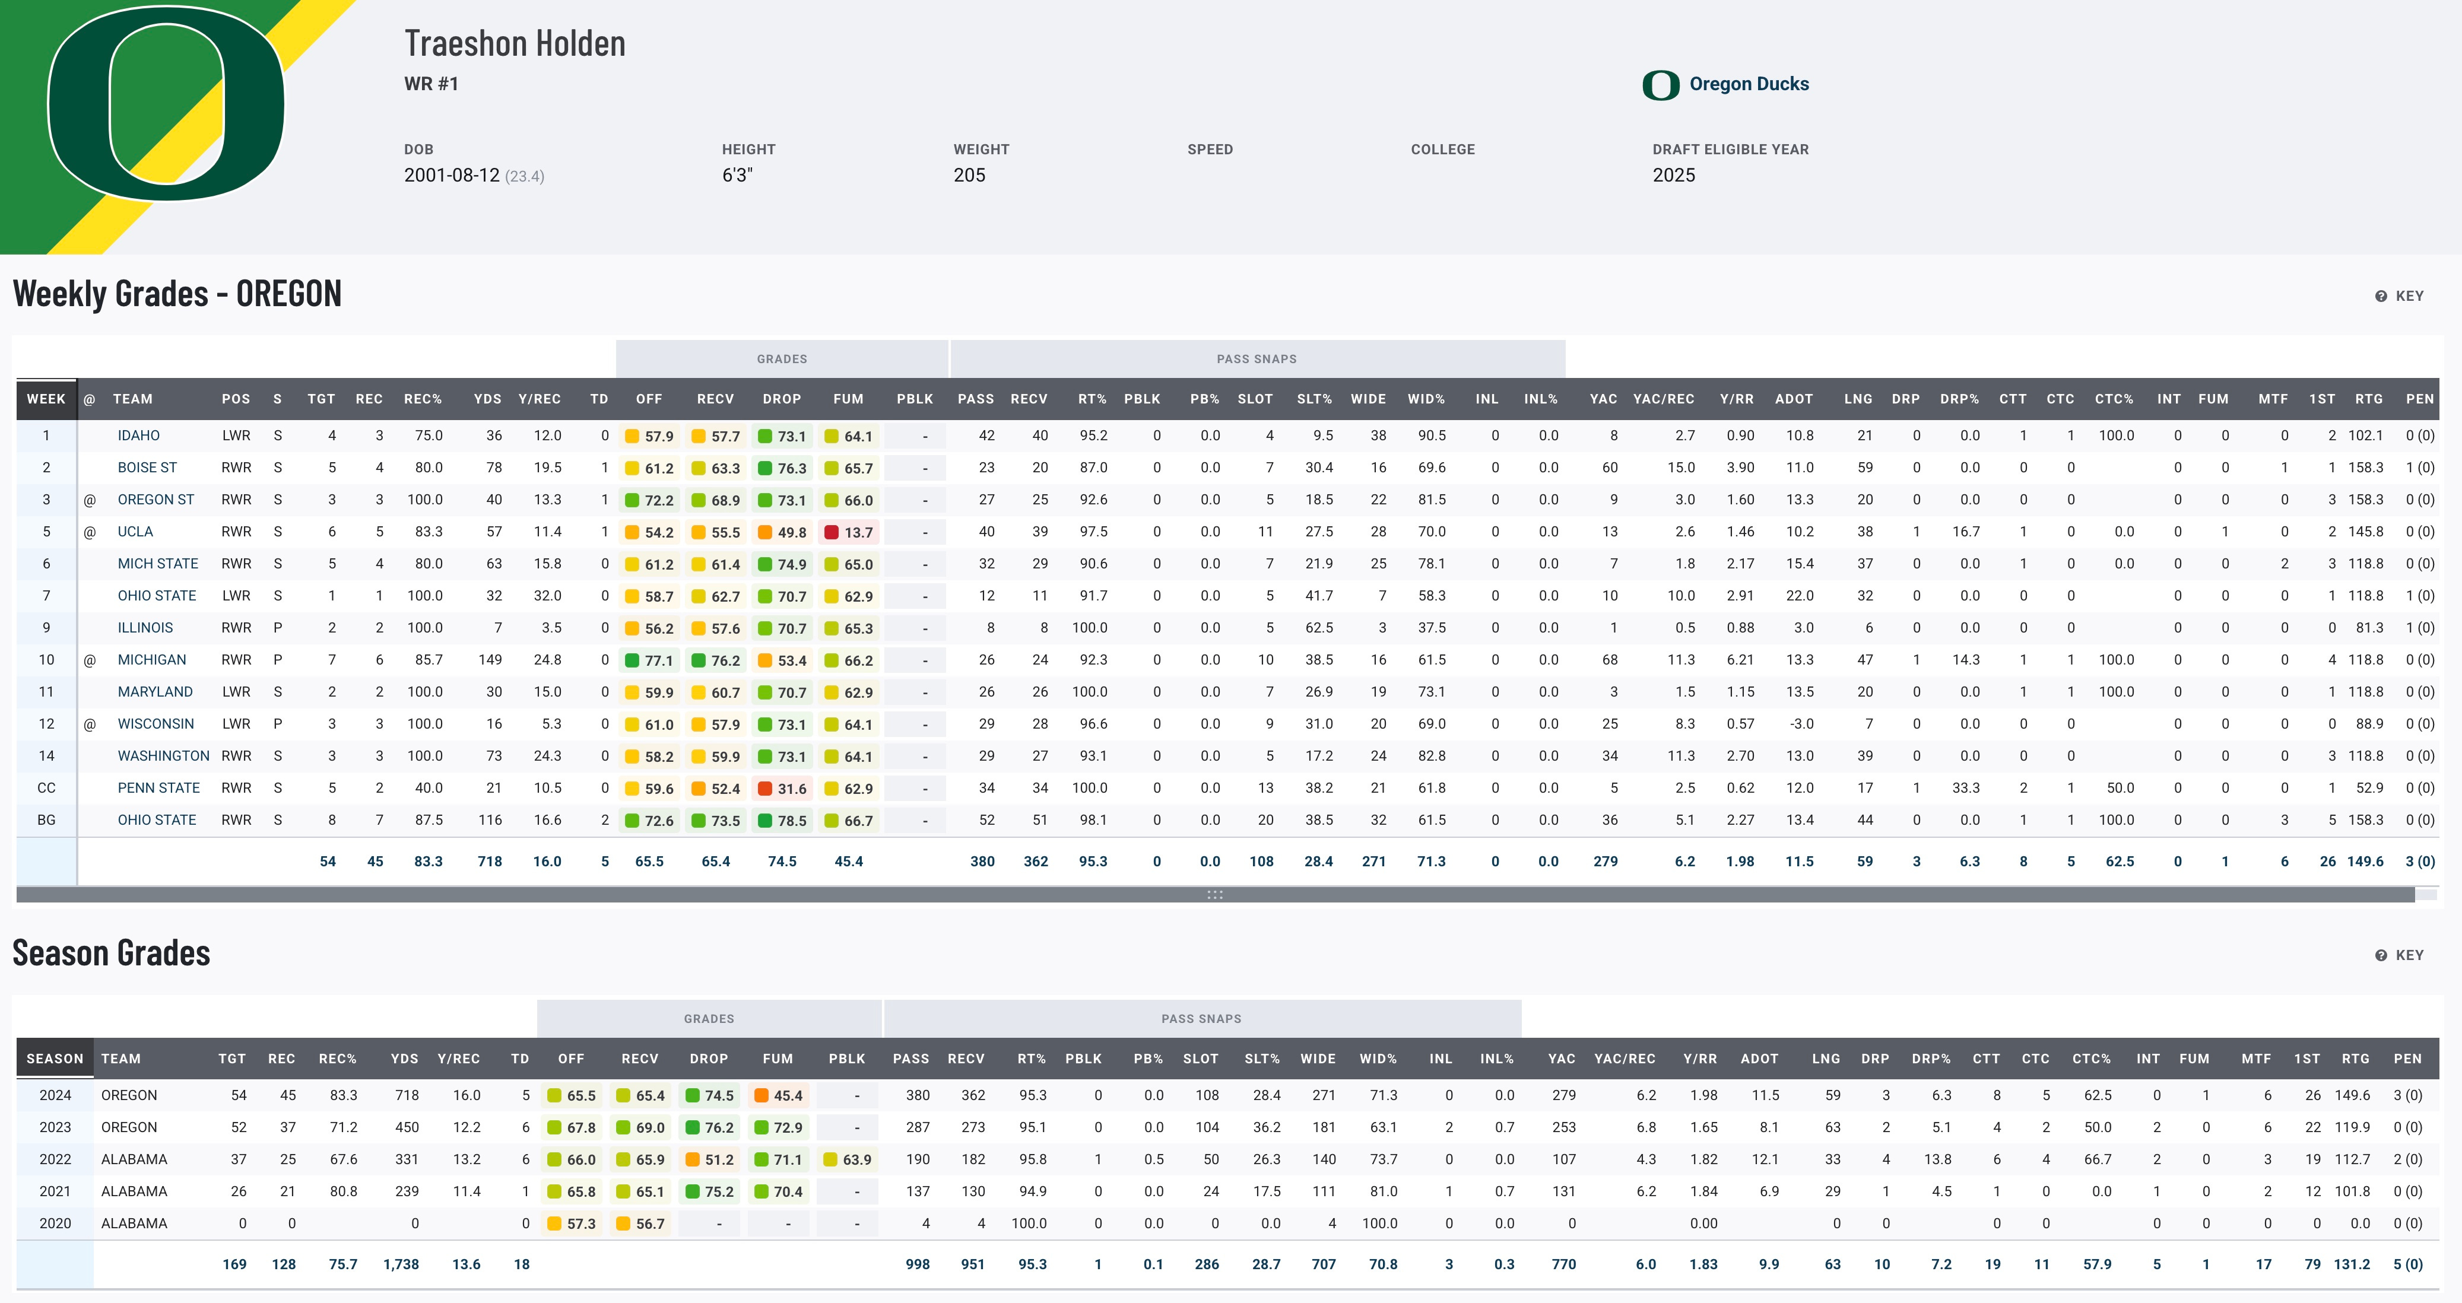This screenshot has height=1303, width=2462.
Task: Click the small Oregon Ducks team icon
Action: click(1660, 85)
